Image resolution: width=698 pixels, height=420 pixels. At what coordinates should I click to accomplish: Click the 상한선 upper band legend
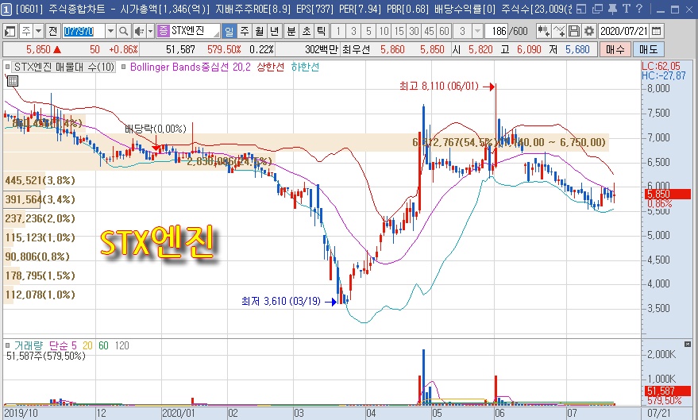(x=270, y=67)
